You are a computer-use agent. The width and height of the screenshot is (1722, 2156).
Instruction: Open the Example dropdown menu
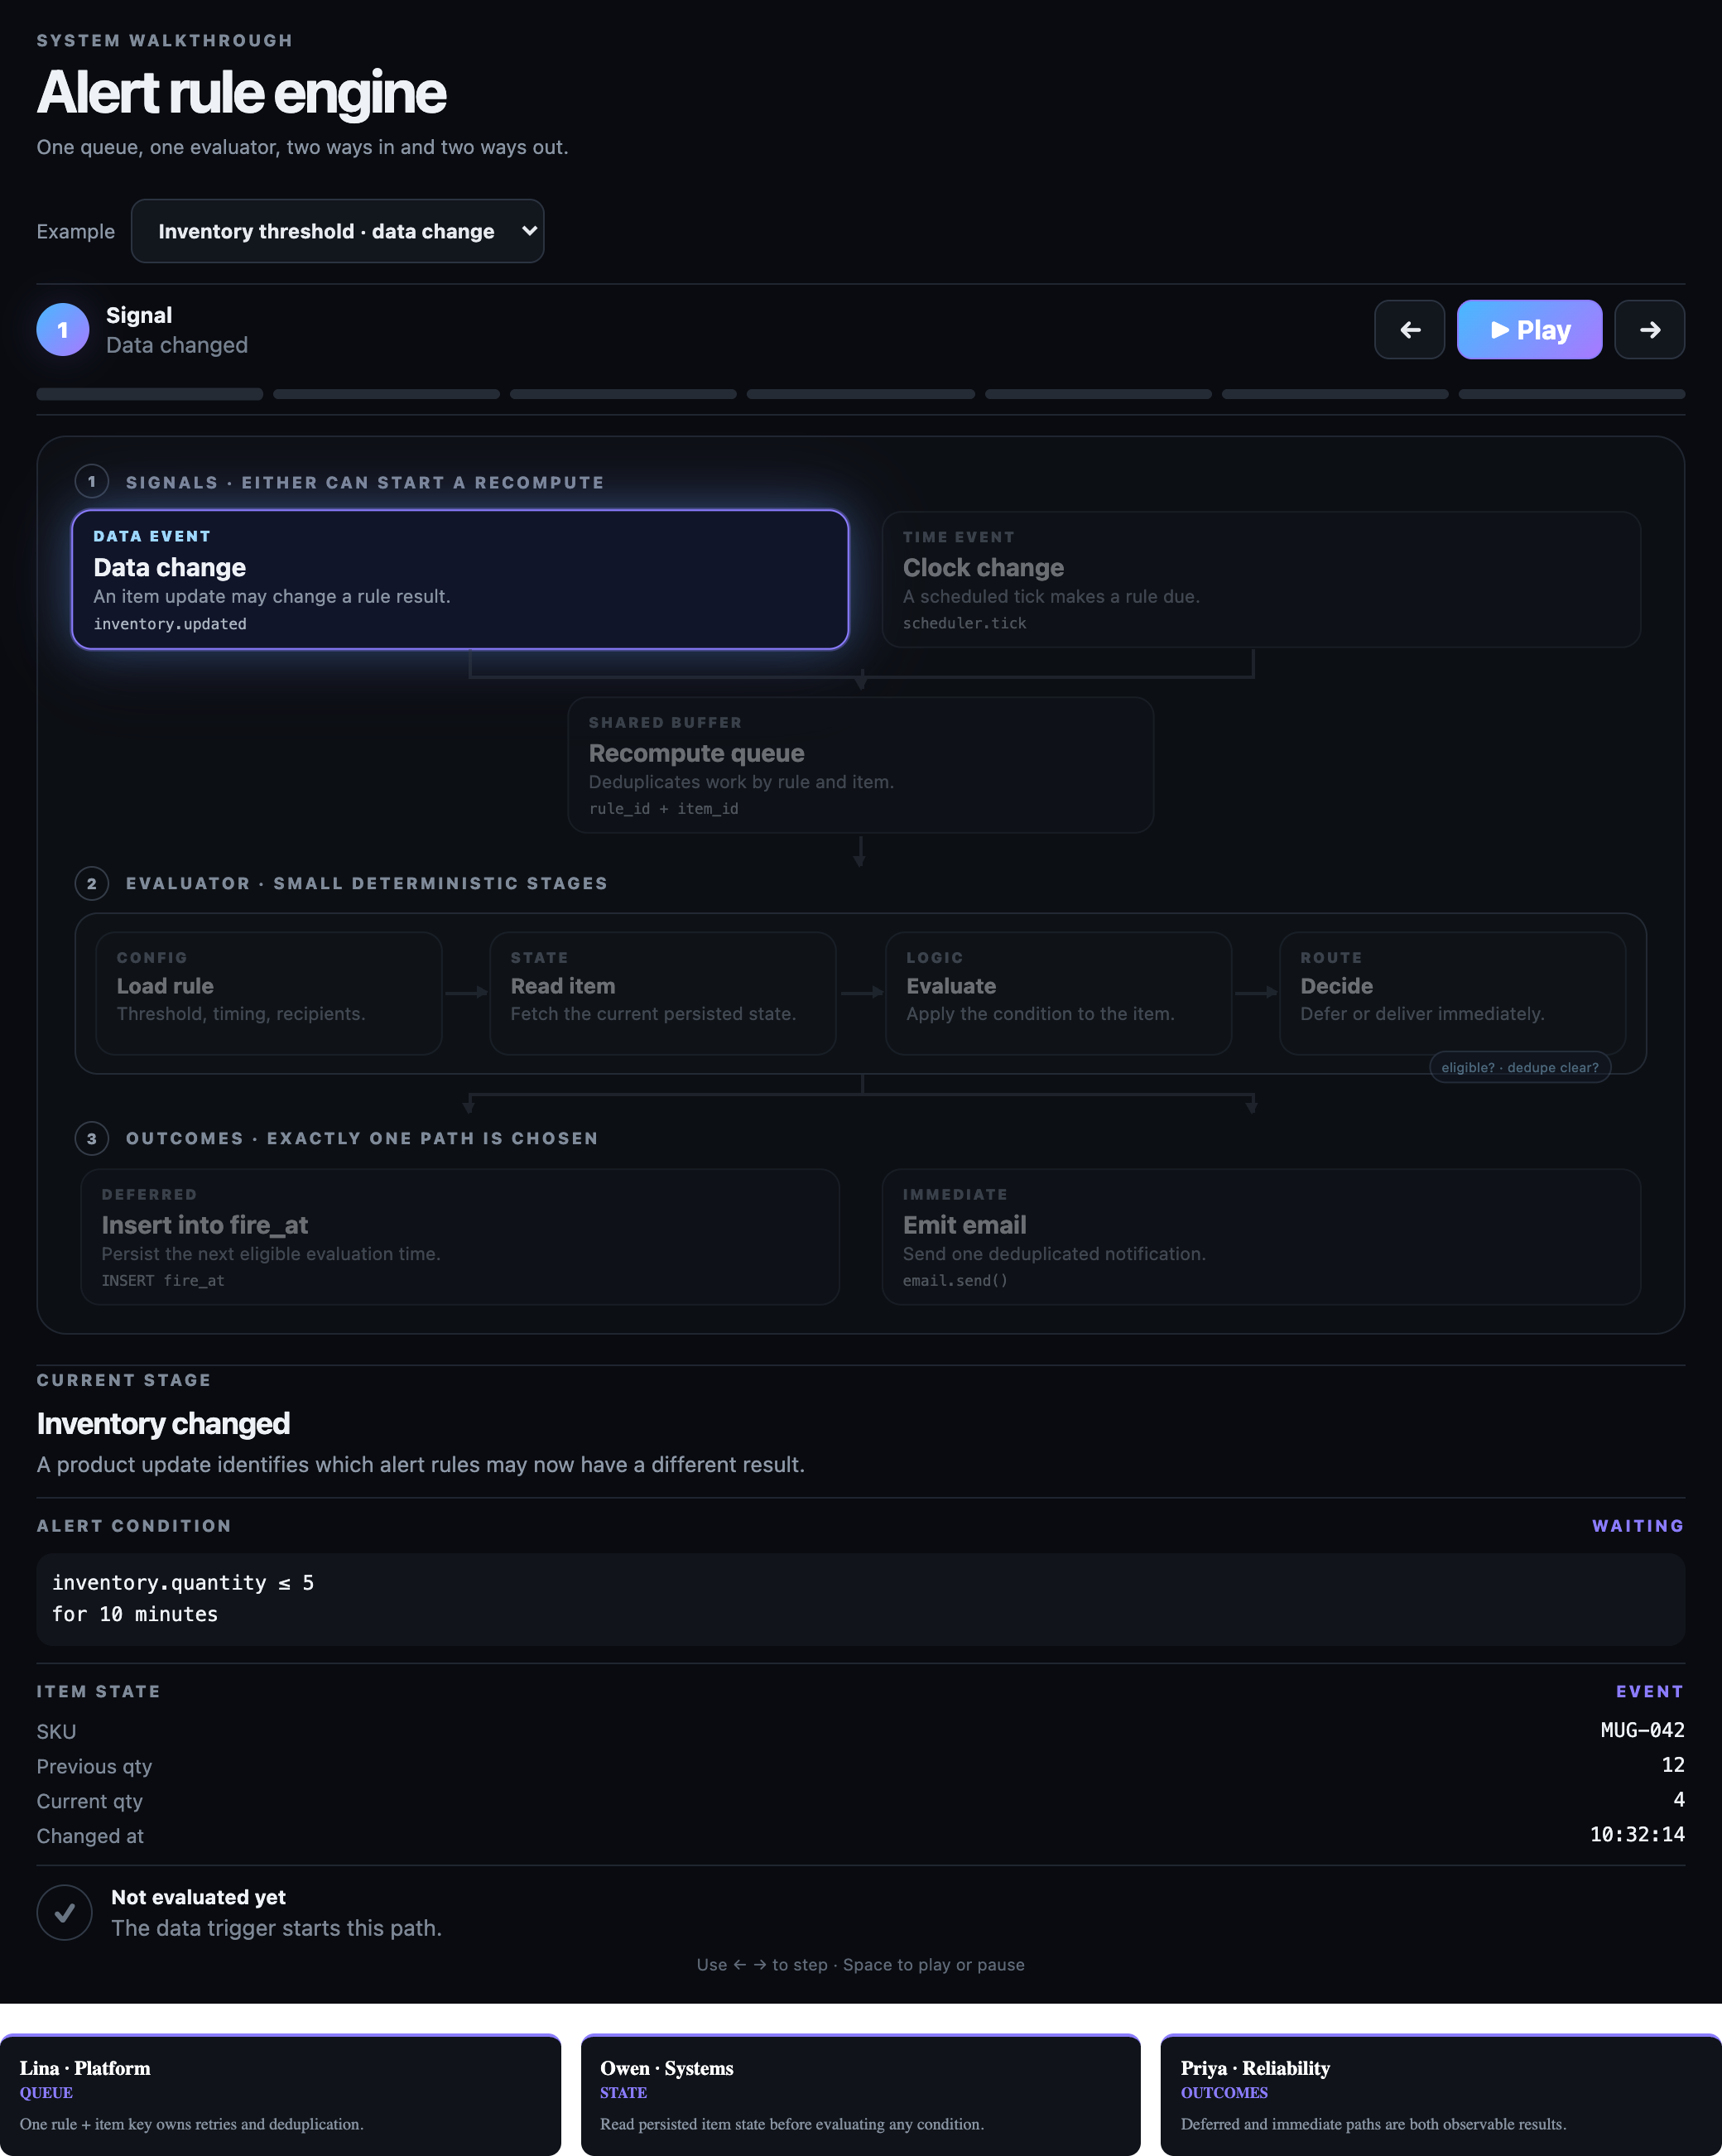337,231
